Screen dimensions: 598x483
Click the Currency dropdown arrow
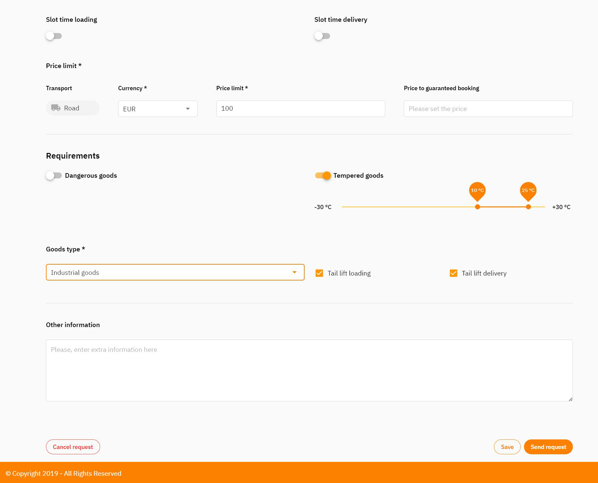pos(188,109)
